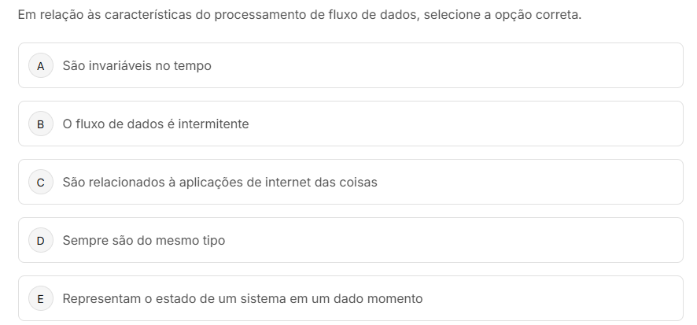
Task: Click the text "O fluxo de dados é intermitente"
Action: pos(156,124)
